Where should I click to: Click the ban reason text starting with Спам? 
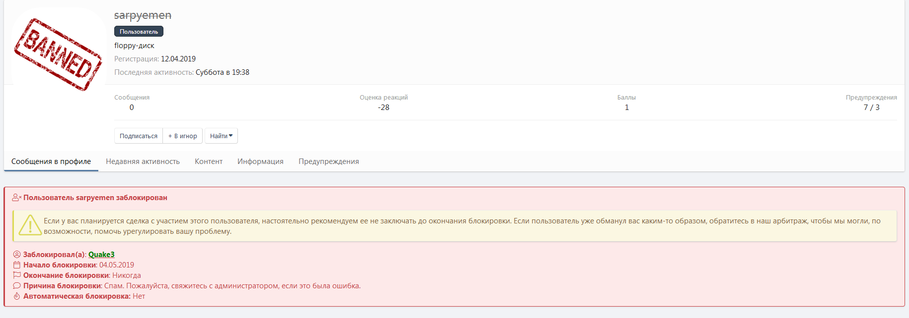pos(232,286)
